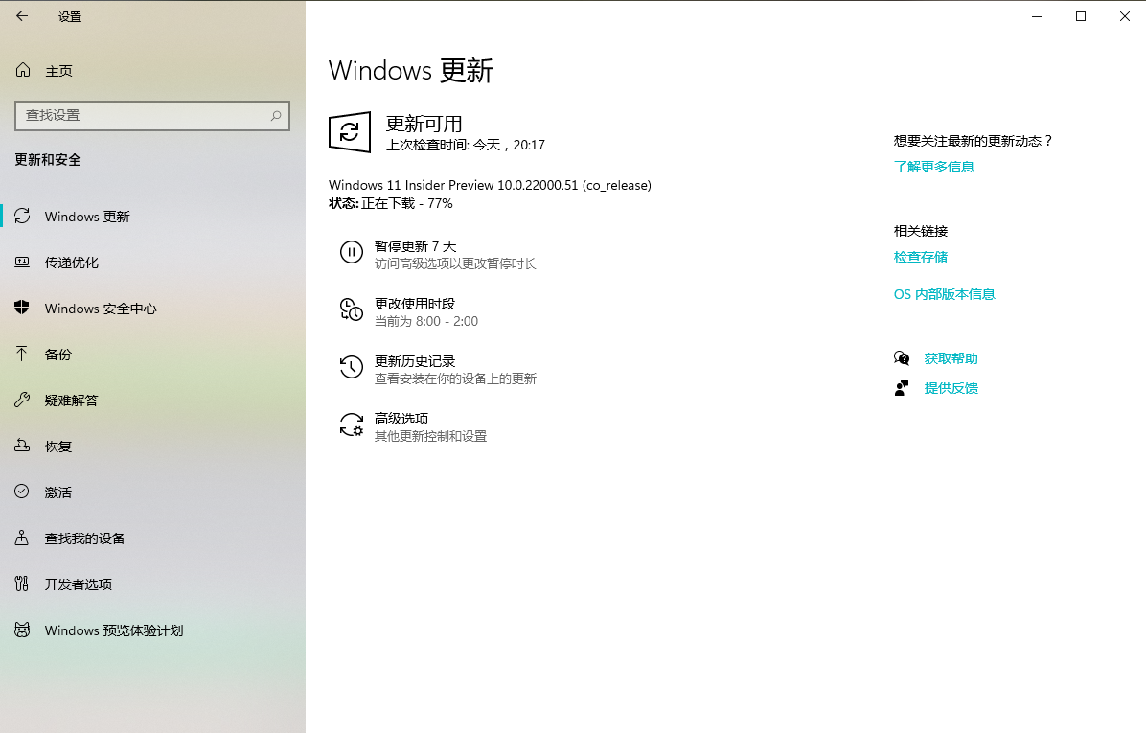Click 上次检查时间 text
The image size is (1146, 733).
click(465, 145)
